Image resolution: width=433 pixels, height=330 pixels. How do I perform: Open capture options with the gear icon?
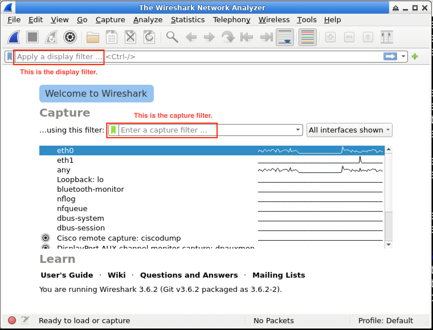(x=70, y=37)
